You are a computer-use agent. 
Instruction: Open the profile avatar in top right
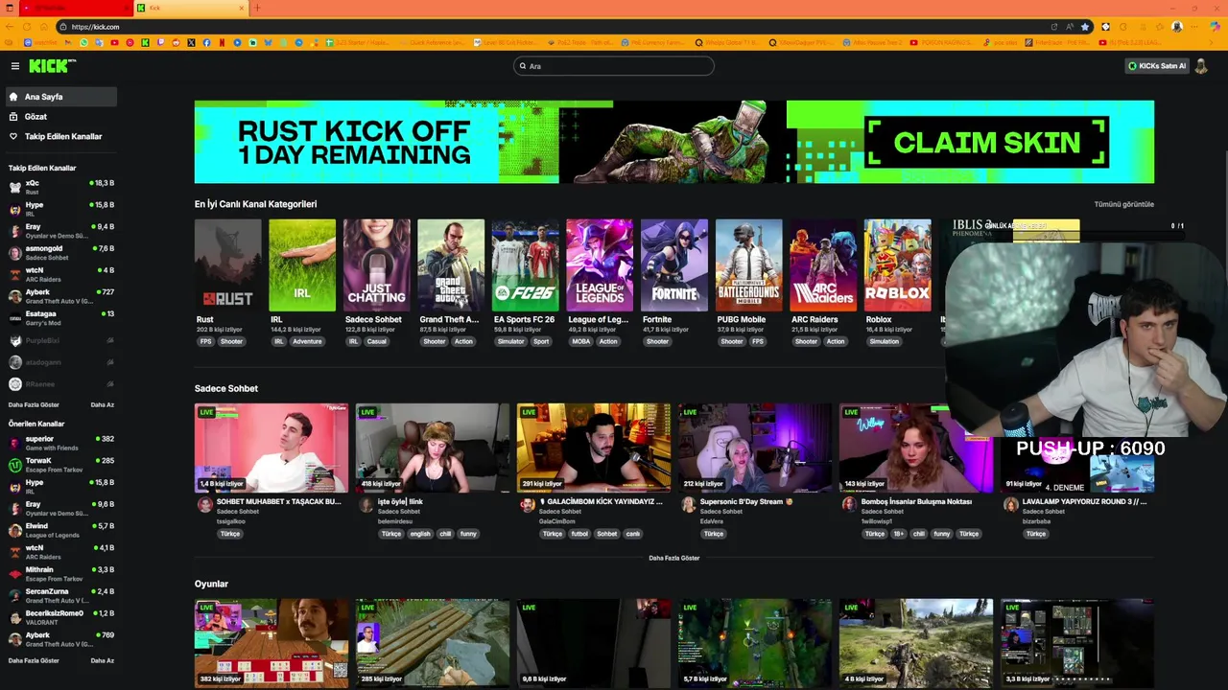tap(1201, 66)
